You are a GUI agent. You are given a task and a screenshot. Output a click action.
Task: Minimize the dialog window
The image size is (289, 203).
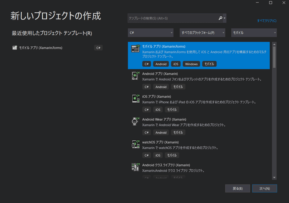(x=257, y=3)
